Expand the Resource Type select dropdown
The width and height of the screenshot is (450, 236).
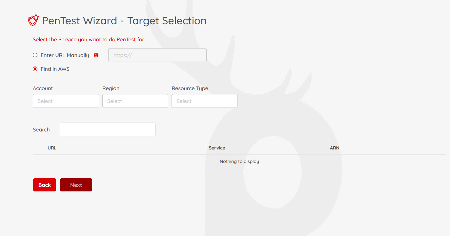(205, 101)
